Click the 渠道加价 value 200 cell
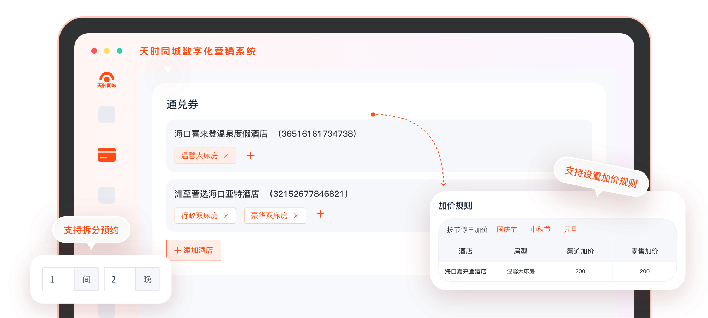708x318 pixels. tap(580, 271)
